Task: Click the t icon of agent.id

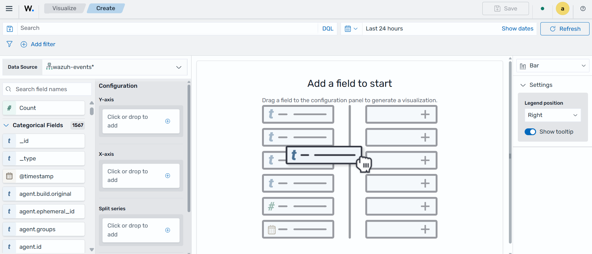Action: (x=9, y=247)
